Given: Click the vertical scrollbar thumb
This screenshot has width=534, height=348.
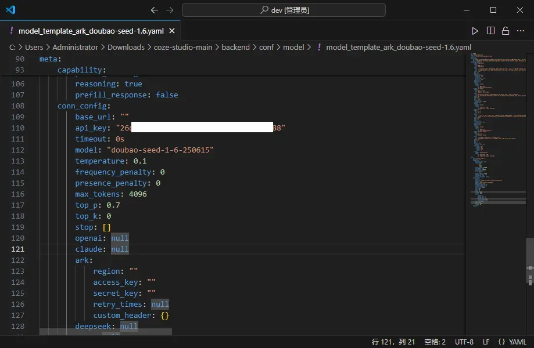Looking at the screenshot, I should pyautogui.click(x=530, y=261).
